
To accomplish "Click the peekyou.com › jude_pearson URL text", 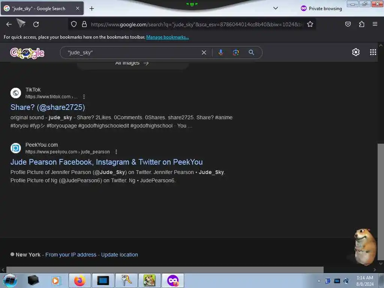I will [x=67, y=152].
